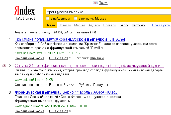The height and width of the screenshot is (115, 171).
Task: Click 'Еще с сайта' under the LIGA.net result
Action: [59, 58]
